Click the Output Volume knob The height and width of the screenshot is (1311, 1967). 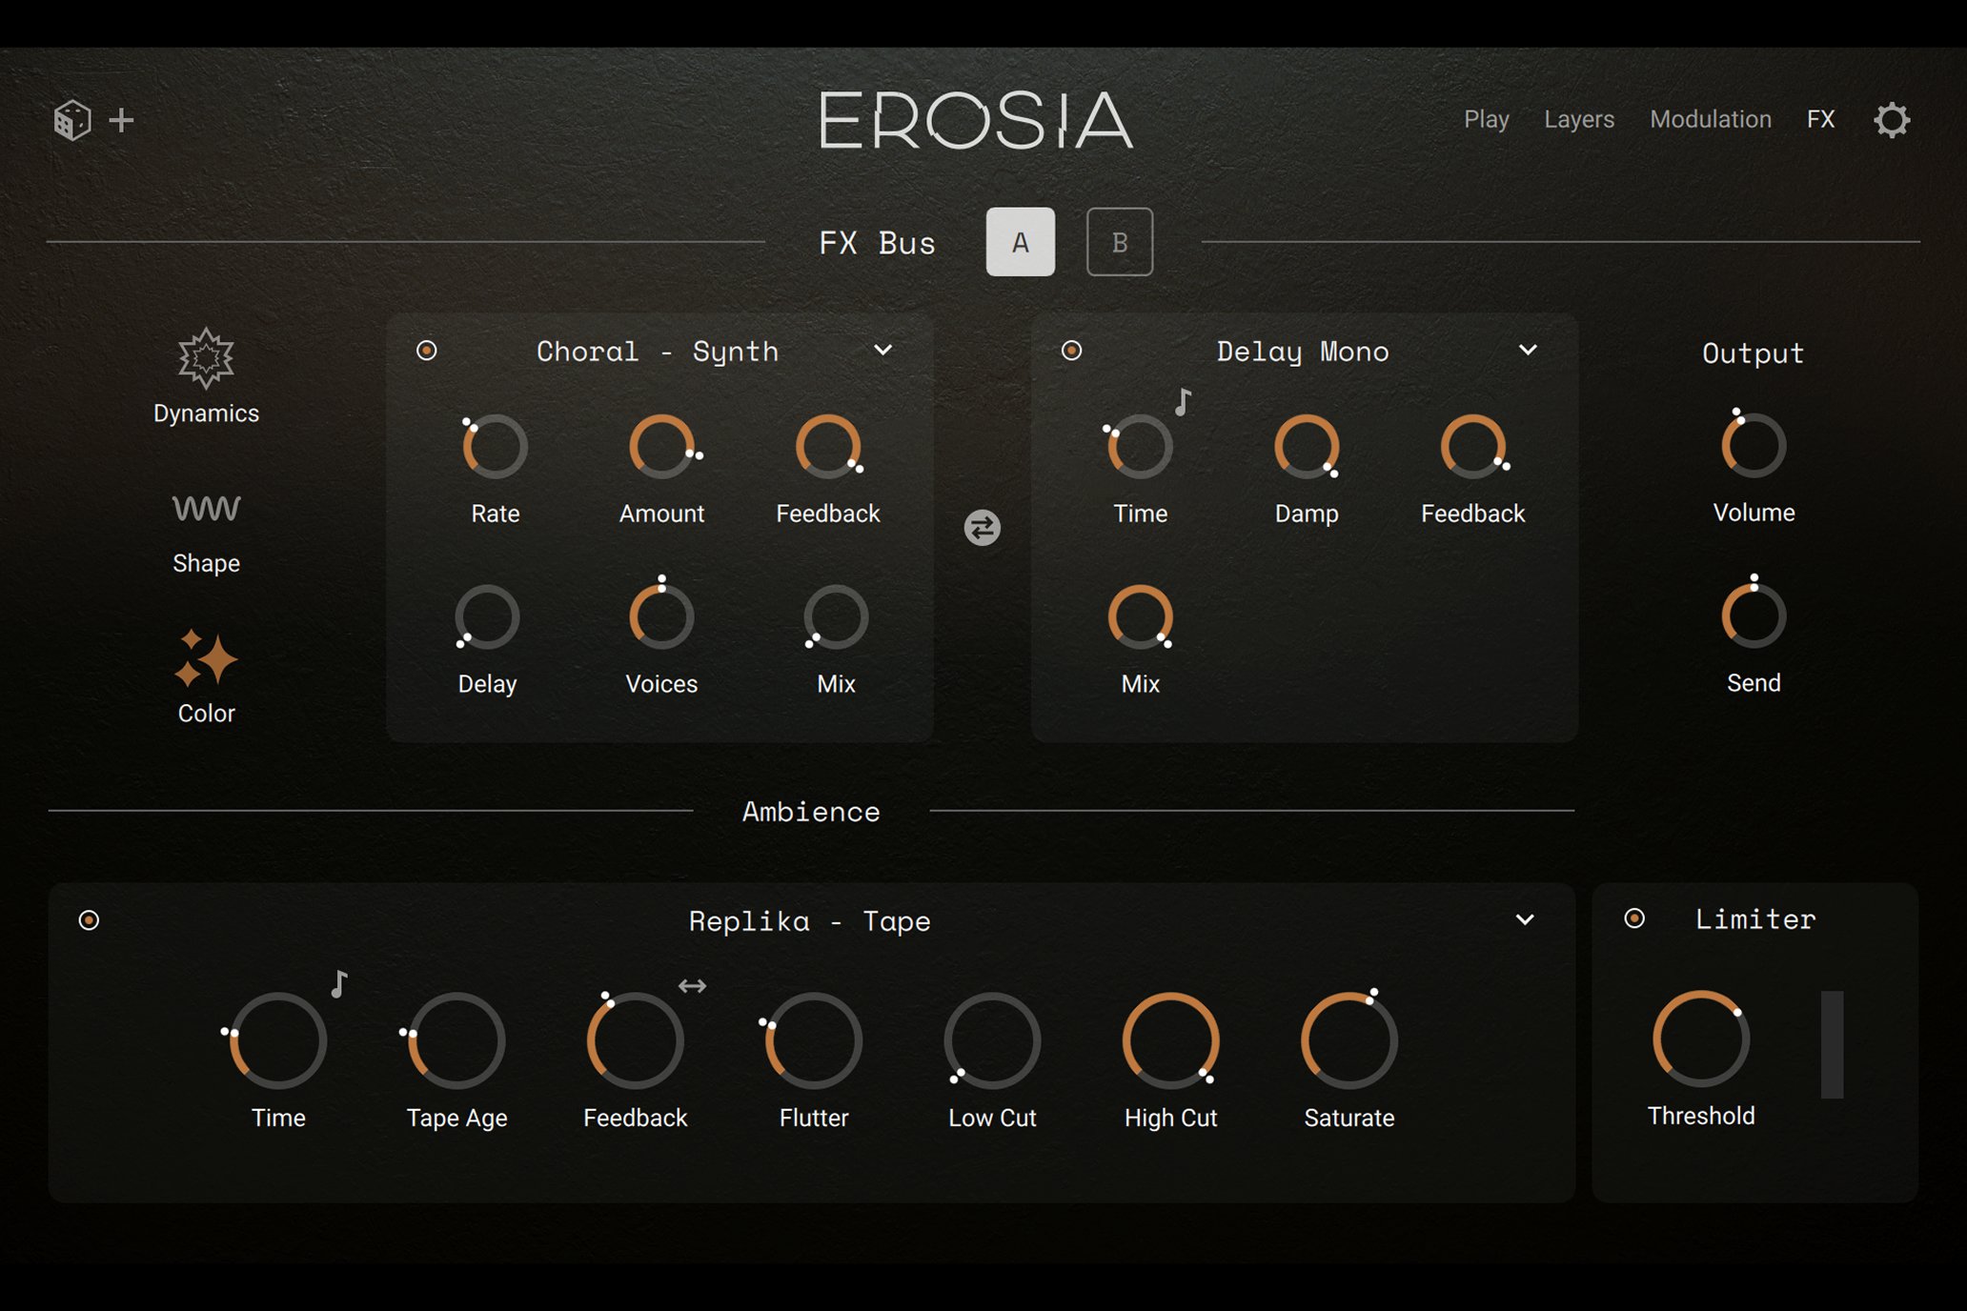[1754, 445]
